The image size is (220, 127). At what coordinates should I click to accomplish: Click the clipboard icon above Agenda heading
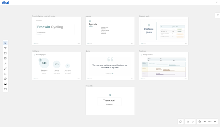tap(90, 21)
